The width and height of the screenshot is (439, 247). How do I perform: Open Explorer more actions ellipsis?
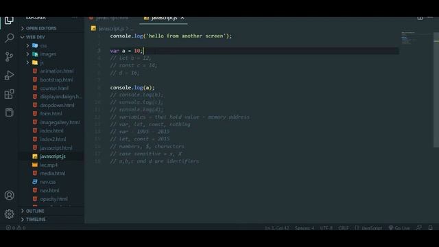pyautogui.click(x=75, y=18)
